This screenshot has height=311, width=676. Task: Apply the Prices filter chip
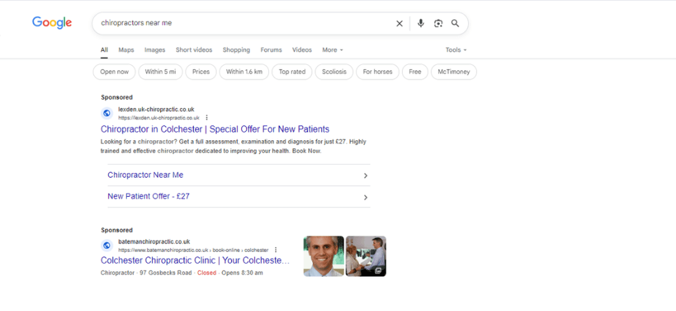pos(201,72)
